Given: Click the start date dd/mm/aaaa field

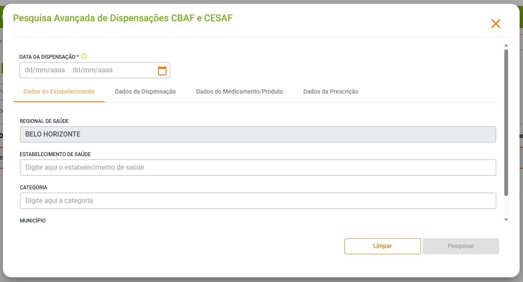Looking at the screenshot, I should (x=45, y=70).
